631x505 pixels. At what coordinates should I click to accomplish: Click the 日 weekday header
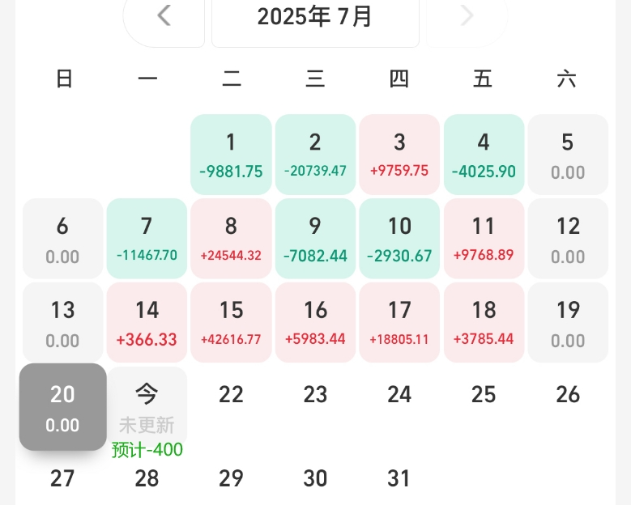coord(64,79)
